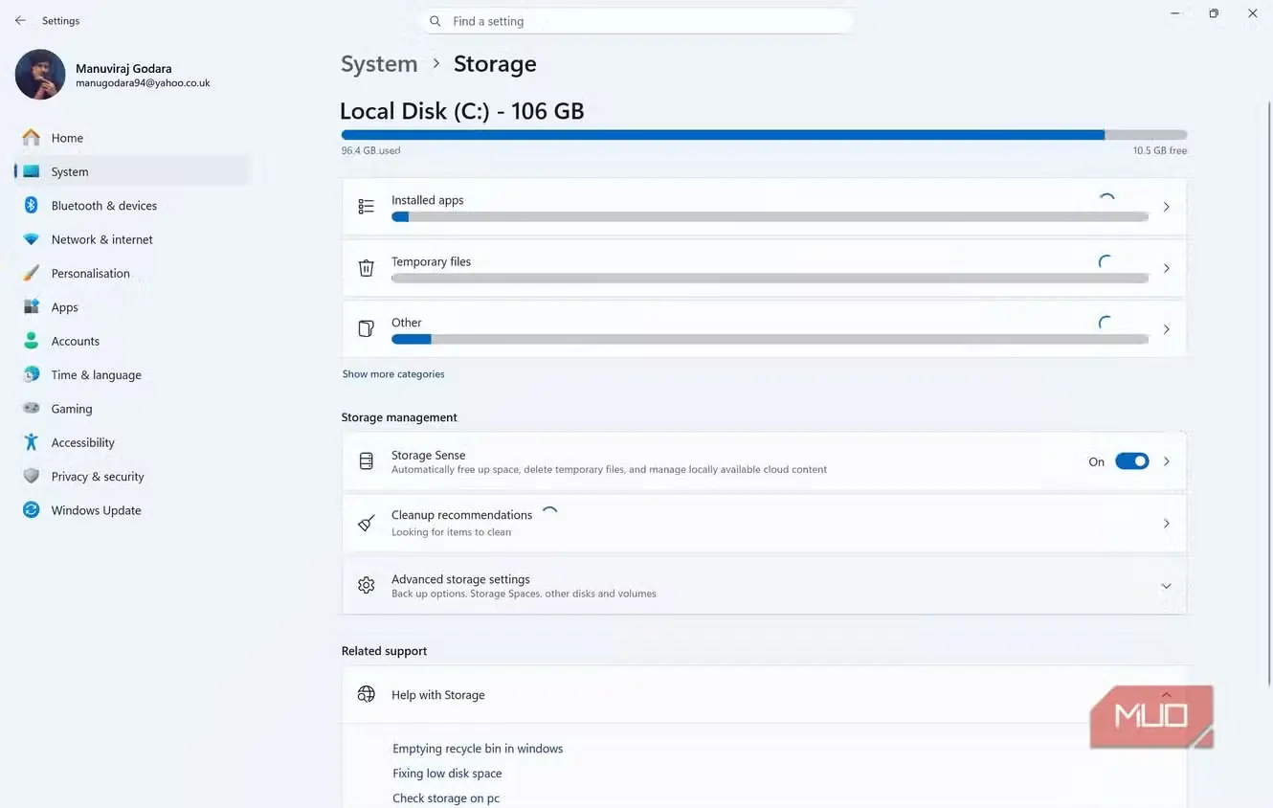
Task: Click the Storage management heading
Action: (399, 417)
